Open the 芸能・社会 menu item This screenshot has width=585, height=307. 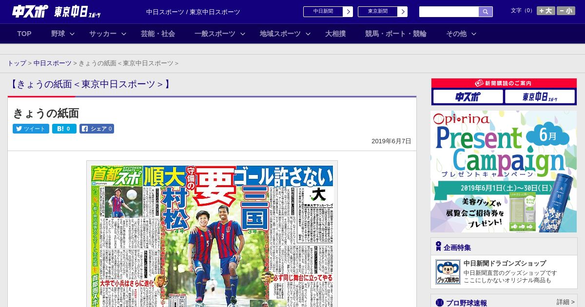click(158, 34)
